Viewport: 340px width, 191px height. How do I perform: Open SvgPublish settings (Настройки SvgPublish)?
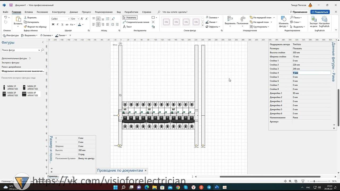(324, 22)
